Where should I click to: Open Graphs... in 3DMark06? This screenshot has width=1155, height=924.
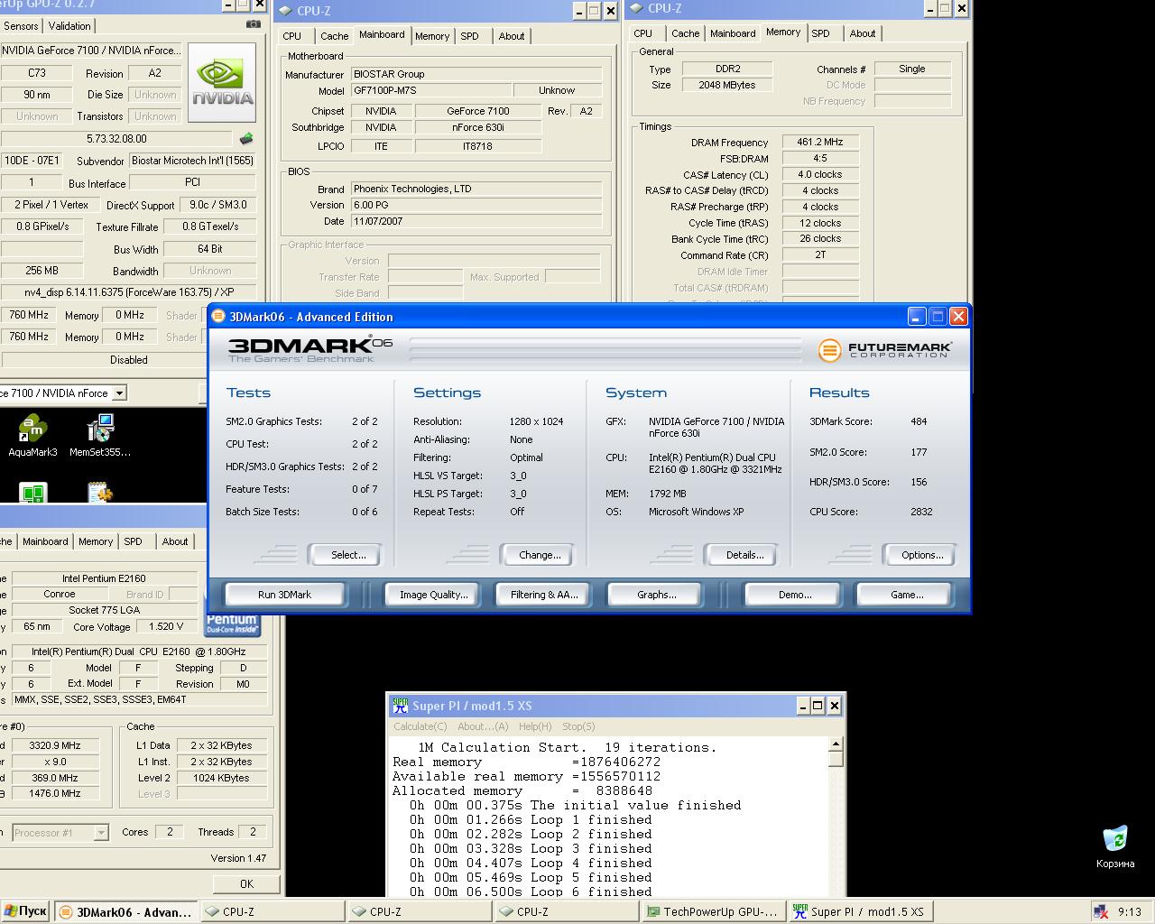click(x=656, y=595)
